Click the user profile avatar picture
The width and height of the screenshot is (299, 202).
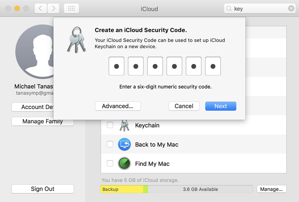[x=35, y=52]
